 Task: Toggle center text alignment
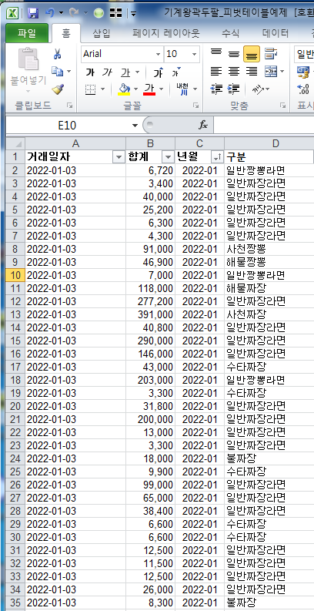[x=233, y=72]
